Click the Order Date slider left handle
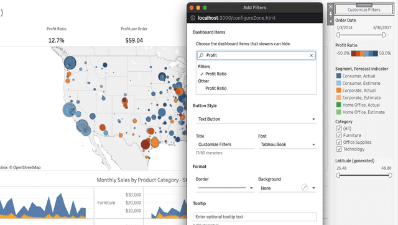The width and height of the screenshot is (398, 225). pyautogui.click(x=338, y=35)
